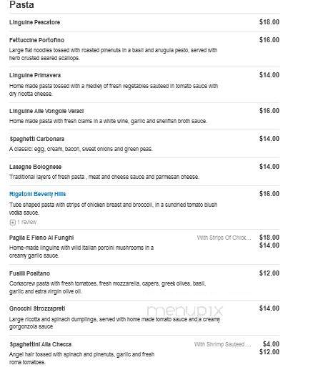Click the Pasta section heading
Viewport: 313px width, 370px height.
coord(21,5)
